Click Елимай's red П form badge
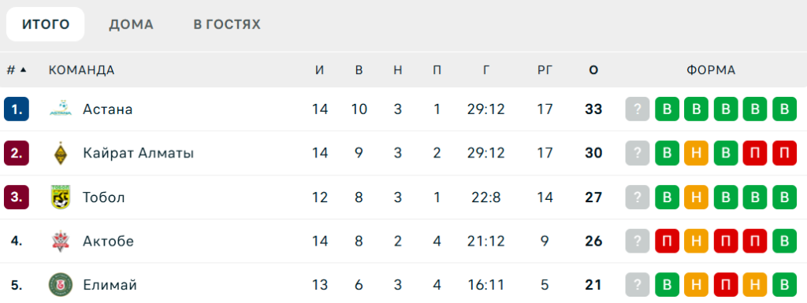This screenshot has width=807, height=303. pyautogui.click(x=726, y=285)
